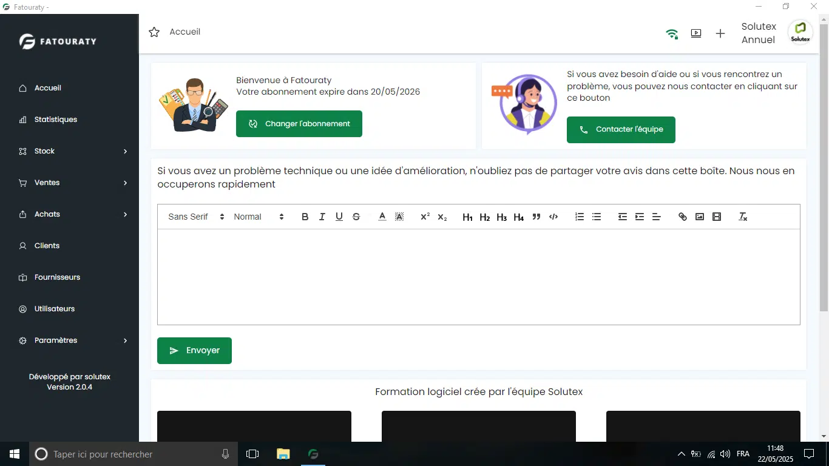Go to Clients in the sidebar

click(47, 246)
